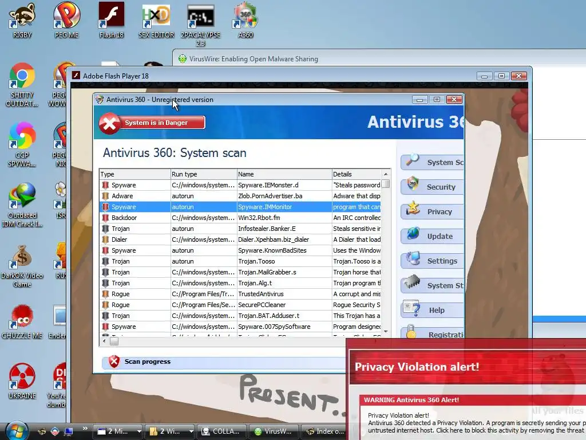Click the Name column header

(x=284, y=174)
